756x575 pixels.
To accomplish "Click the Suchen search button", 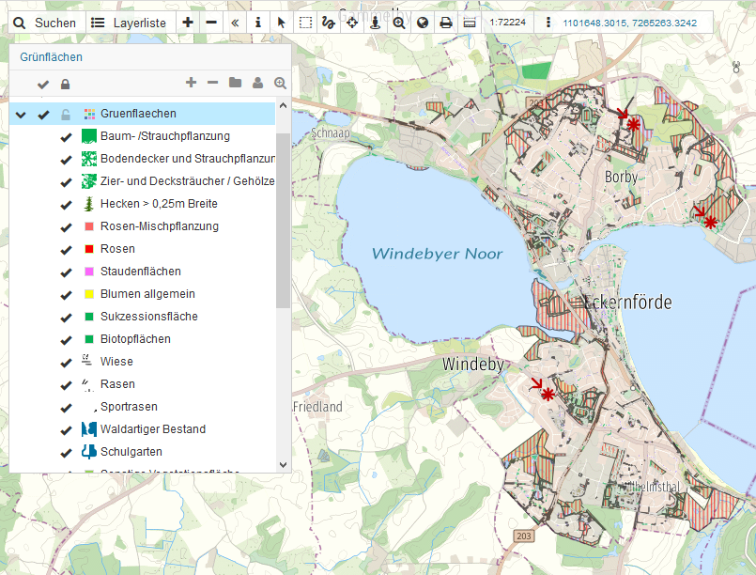I will 45,22.
